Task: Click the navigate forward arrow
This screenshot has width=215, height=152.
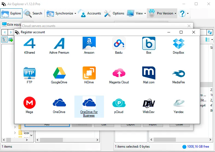Action: (11, 32)
